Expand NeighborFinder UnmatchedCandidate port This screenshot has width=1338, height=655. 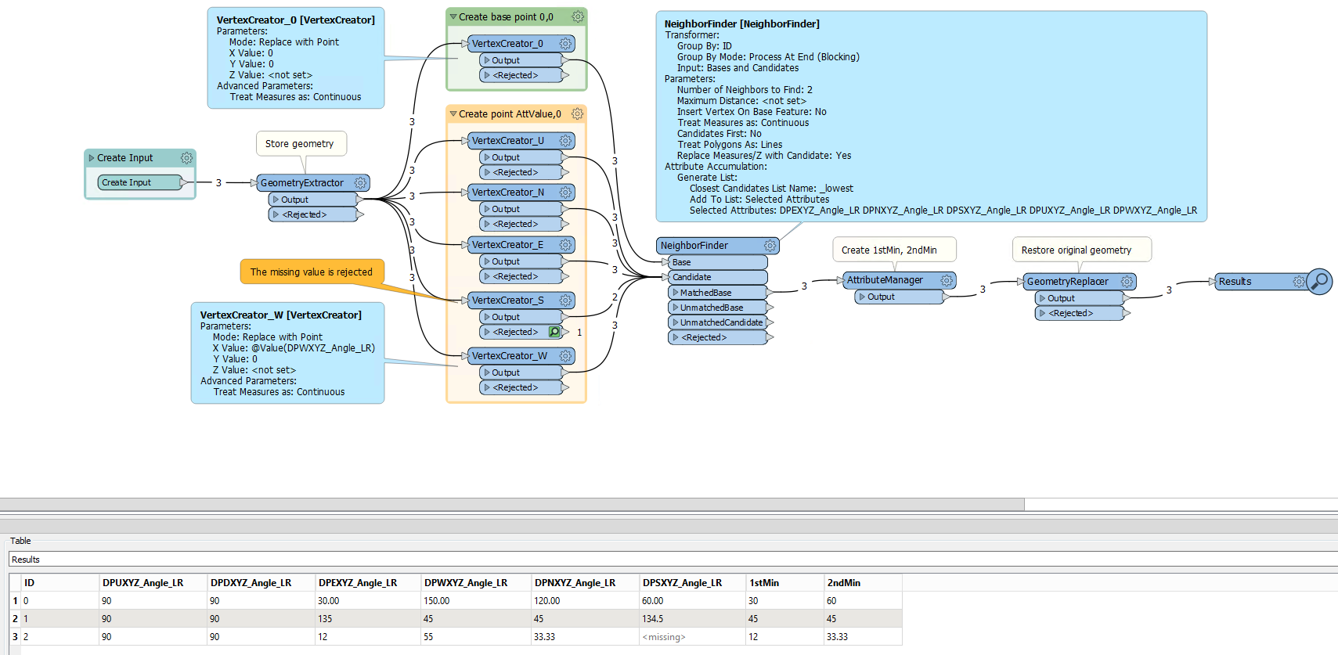point(676,322)
